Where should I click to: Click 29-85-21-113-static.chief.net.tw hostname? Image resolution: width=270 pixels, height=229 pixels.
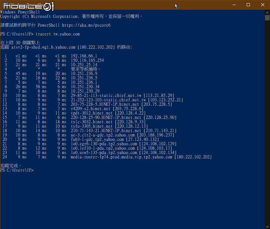106,96
